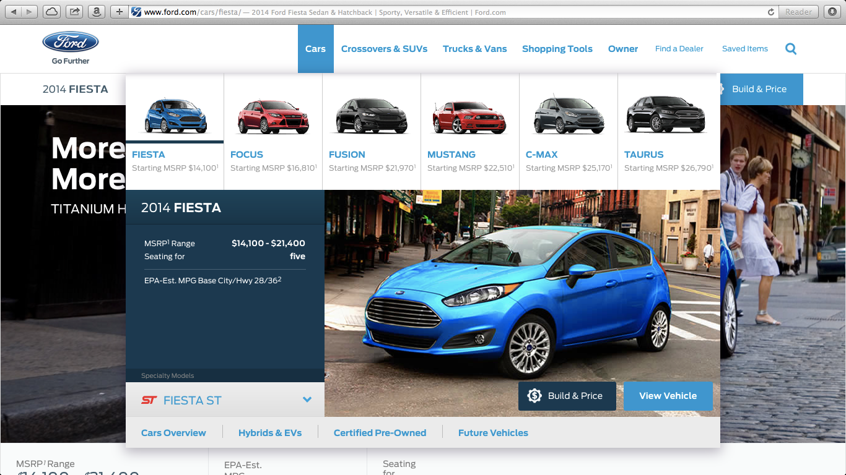Open the Owner menu
Screen dimensions: 846x475
pyautogui.click(x=623, y=49)
